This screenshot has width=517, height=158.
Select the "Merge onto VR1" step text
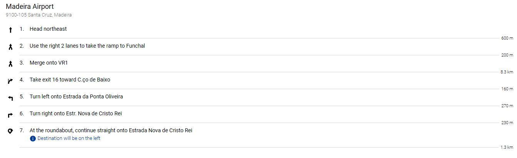pyautogui.click(x=51, y=63)
